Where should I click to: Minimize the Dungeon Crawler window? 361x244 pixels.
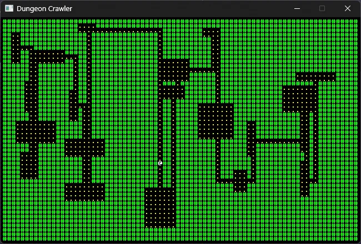[x=297, y=8]
